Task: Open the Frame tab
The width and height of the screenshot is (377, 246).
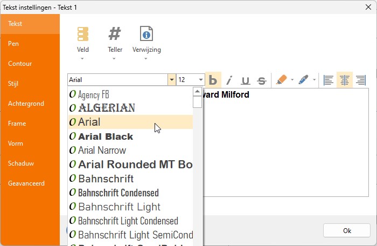Action: (x=30, y=124)
